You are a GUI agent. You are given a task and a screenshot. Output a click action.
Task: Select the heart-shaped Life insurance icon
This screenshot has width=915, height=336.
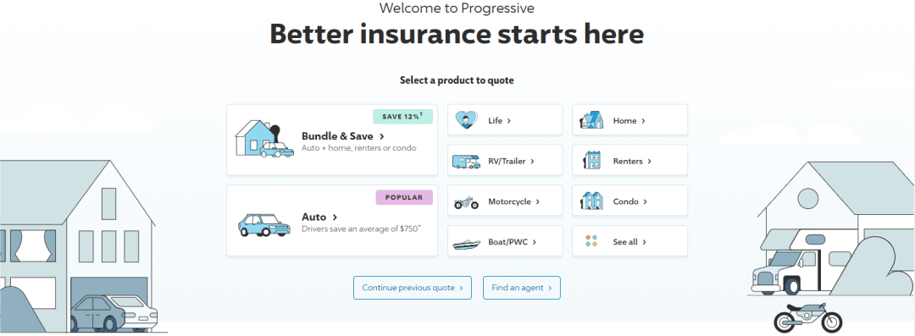point(466,120)
